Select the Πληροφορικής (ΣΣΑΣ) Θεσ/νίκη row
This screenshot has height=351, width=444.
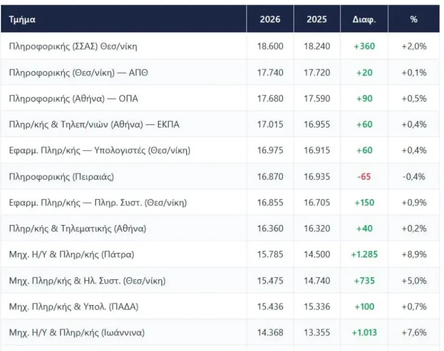pos(220,46)
